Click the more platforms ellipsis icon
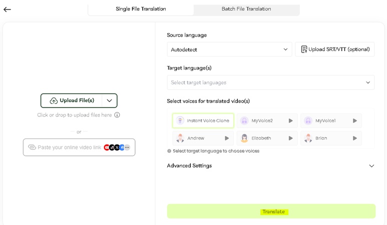This screenshot has width=387, height=225. pos(127,147)
